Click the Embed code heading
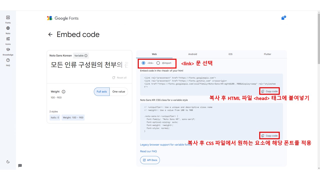Viewport: 320px width, 180px height. [x=78, y=34]
